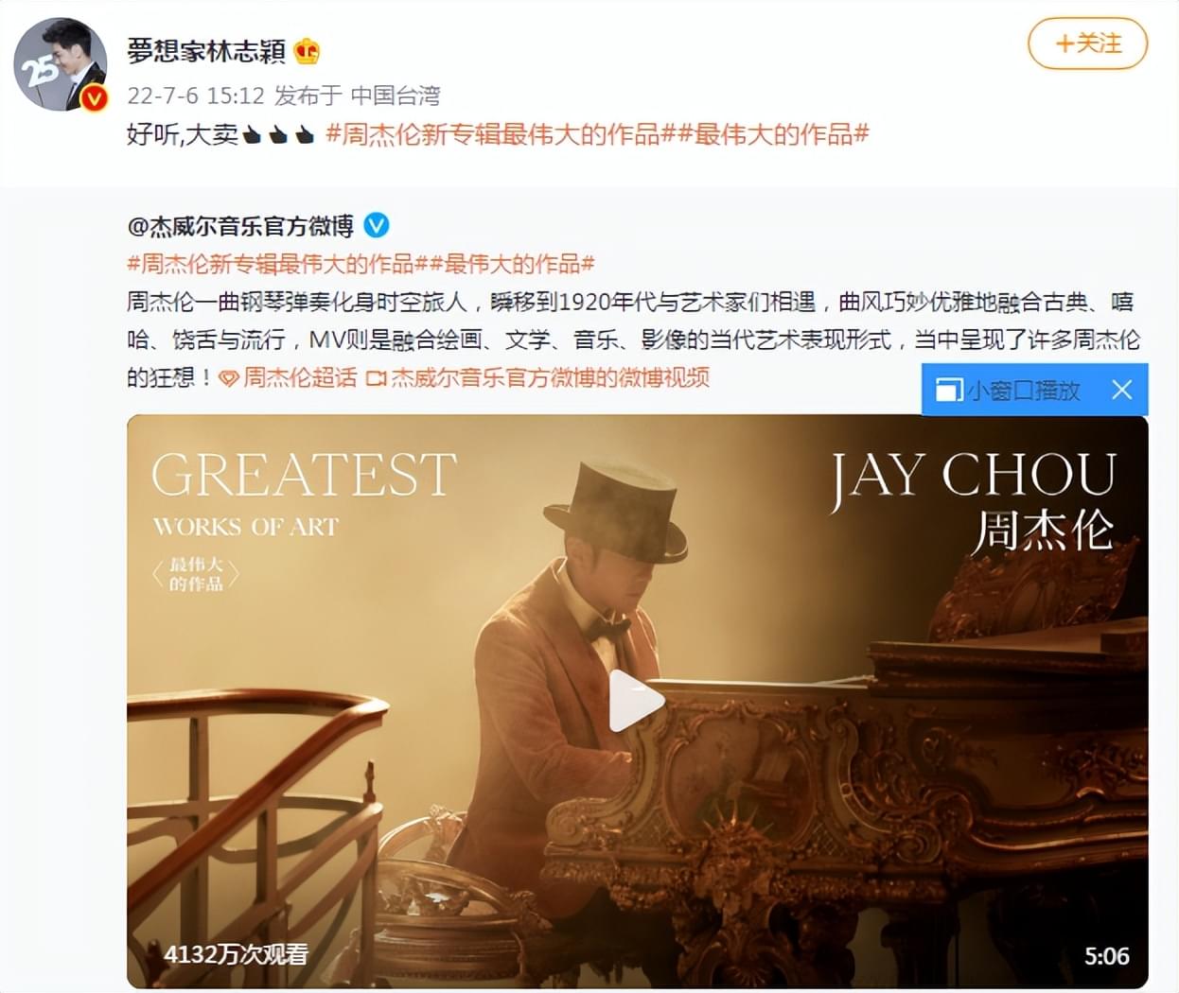Open the 周杰伦超话 super topic link
The image size is (1179, 993).
(299, 378)
